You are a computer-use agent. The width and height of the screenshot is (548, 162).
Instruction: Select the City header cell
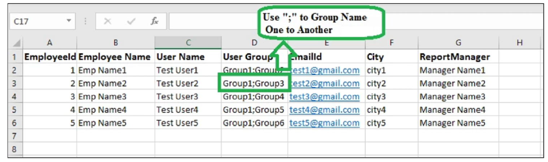[x=392, y=57]
